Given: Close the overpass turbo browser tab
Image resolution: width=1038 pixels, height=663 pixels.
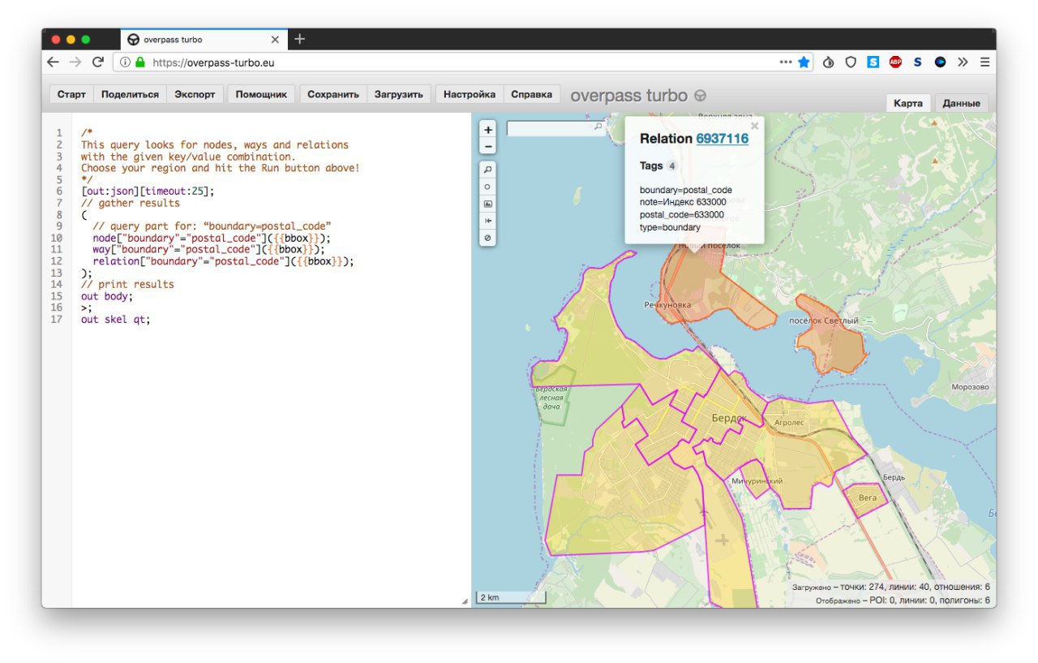Looking at the screenshot, I should 275,39.
